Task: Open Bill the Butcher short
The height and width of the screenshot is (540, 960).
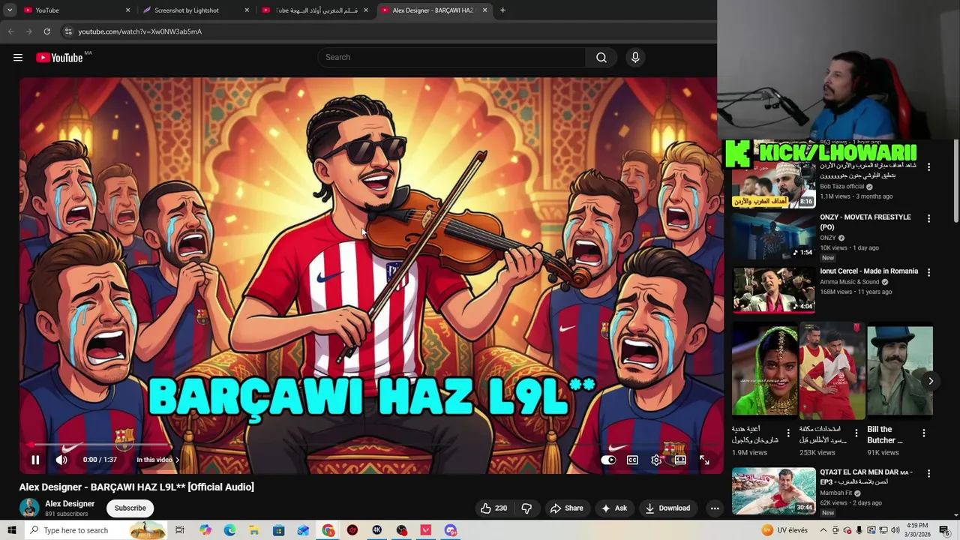Action: (900, 370)
